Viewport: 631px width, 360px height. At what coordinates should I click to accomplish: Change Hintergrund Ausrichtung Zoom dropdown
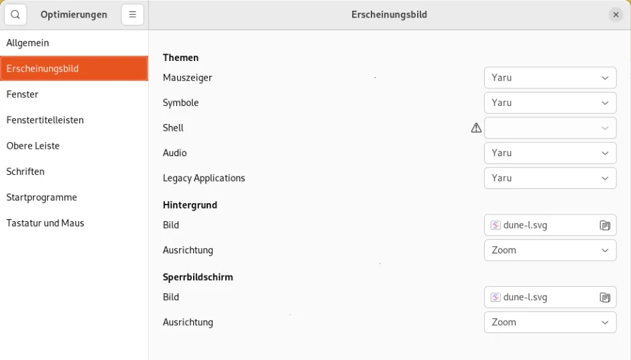point(550,250)
